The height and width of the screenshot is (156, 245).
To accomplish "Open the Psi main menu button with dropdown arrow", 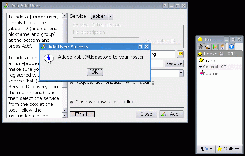I will tap(206, 149).
